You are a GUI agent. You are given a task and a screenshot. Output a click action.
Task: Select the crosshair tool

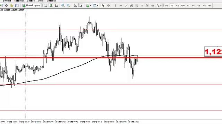109,6
